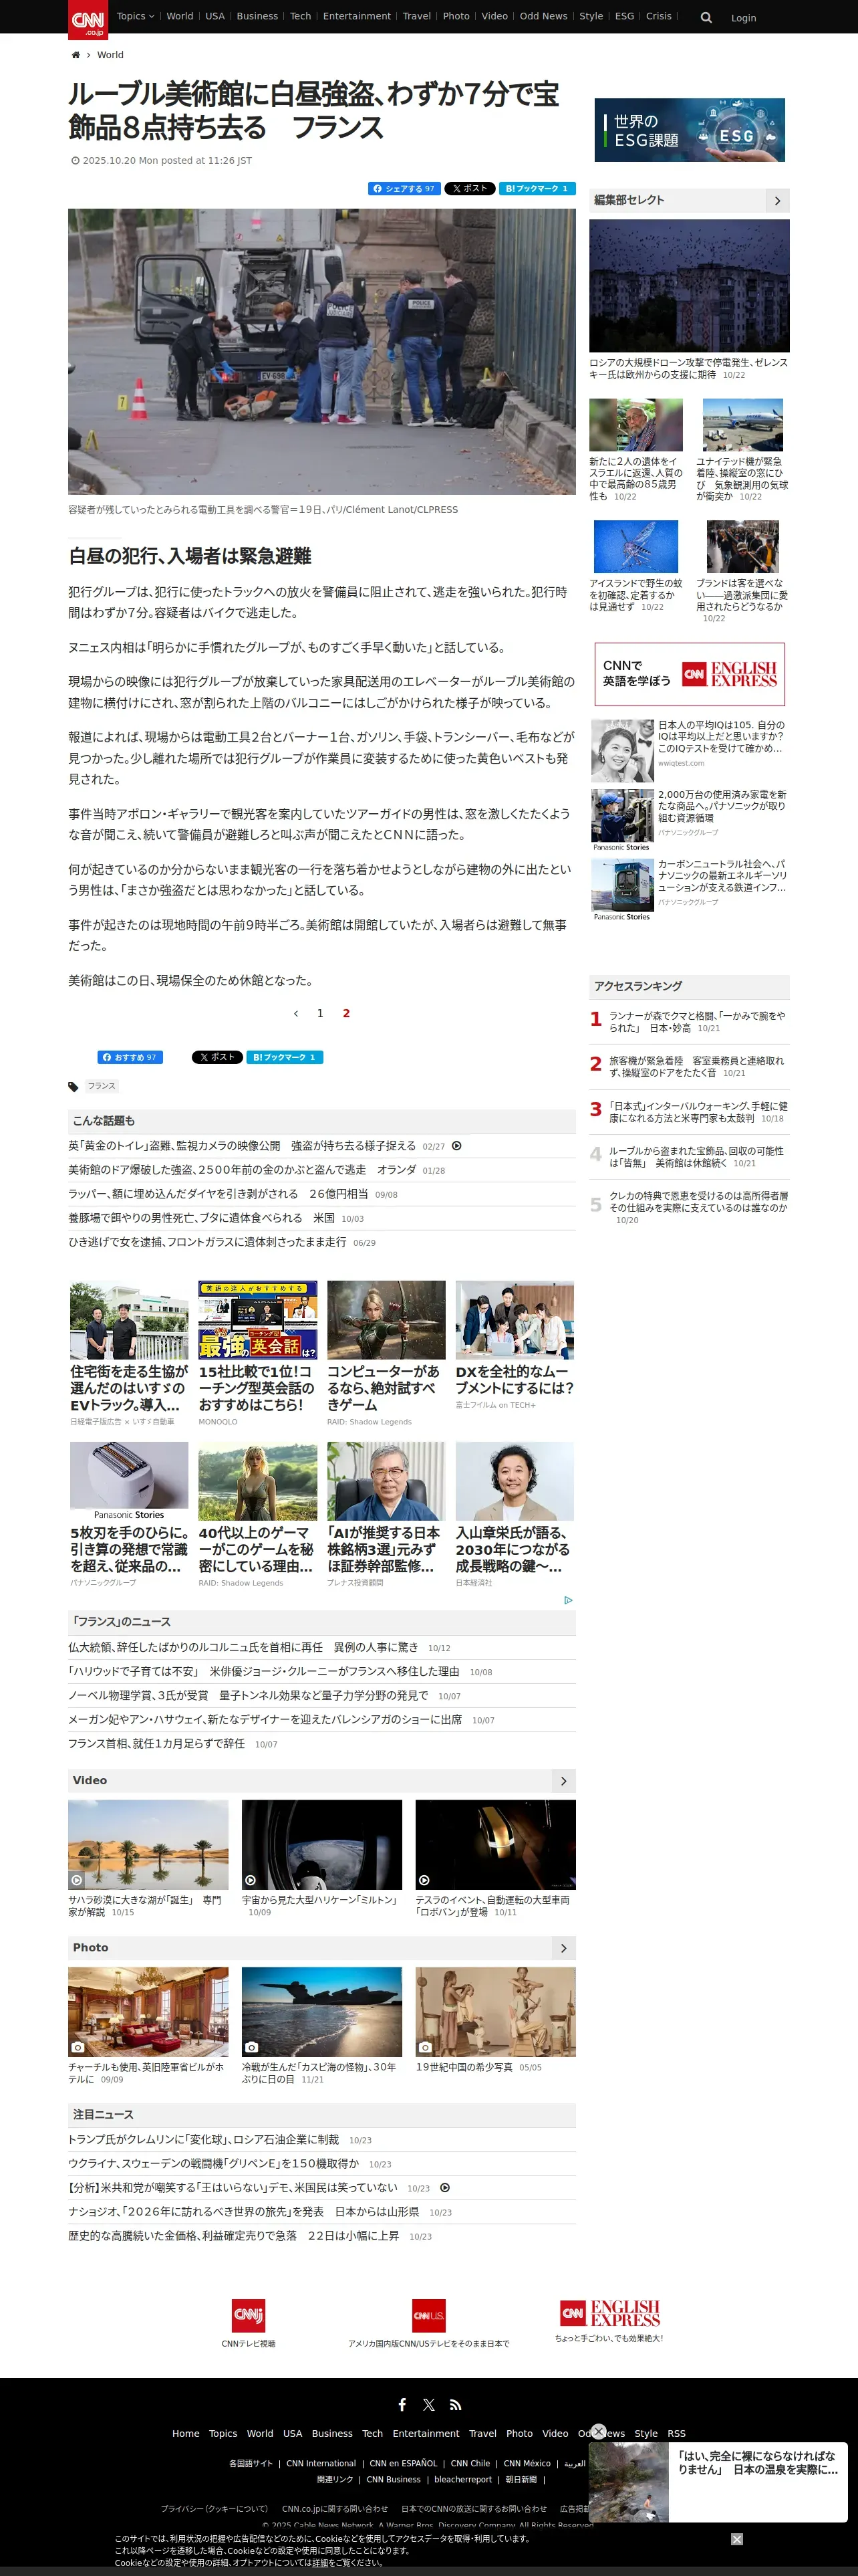This screenshot has height=2576, width=858.
Task: Open the Tech menu item
Action: coord(301,16)
